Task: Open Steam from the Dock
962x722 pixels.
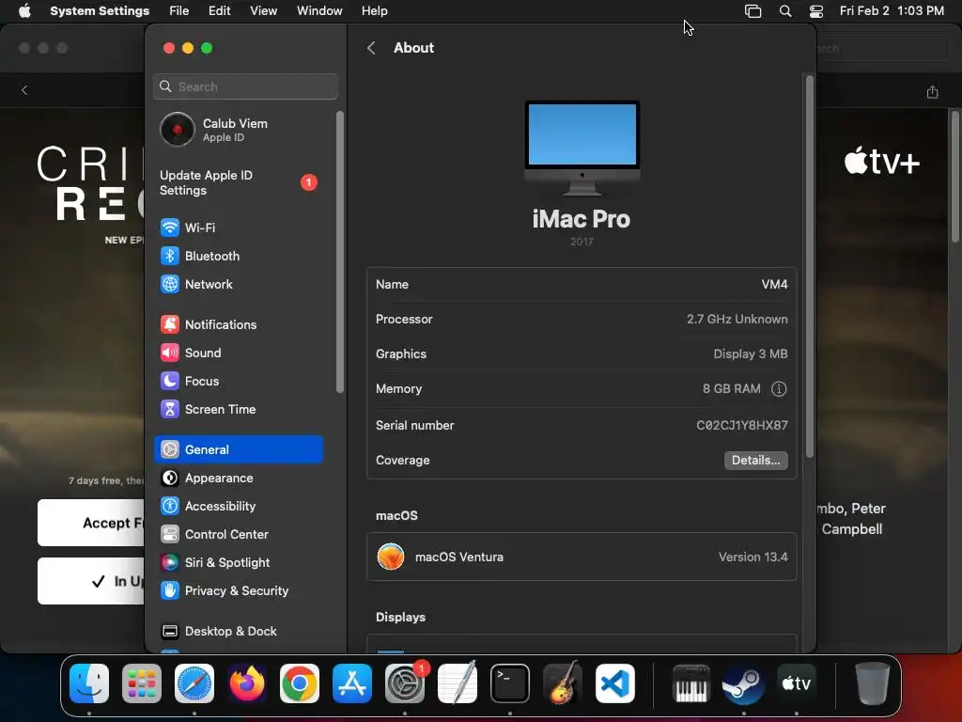Action: (x=744, y=684)
